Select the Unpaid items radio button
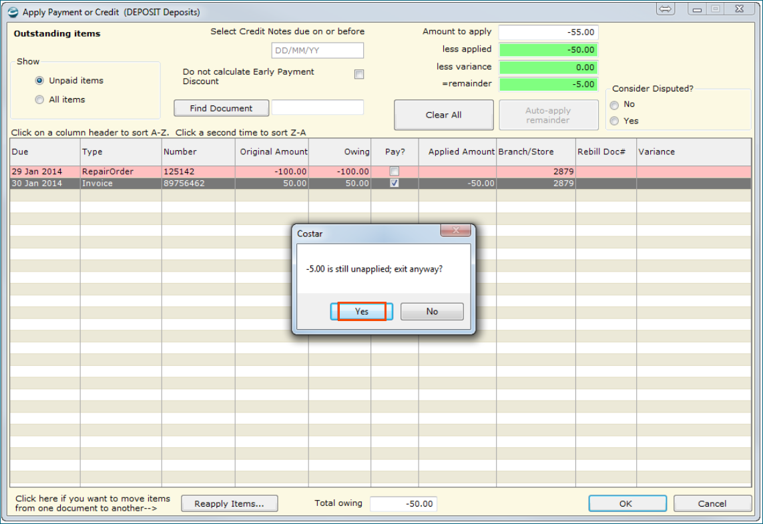This screenshot has width=763, height=524. (x=39, y=80)
